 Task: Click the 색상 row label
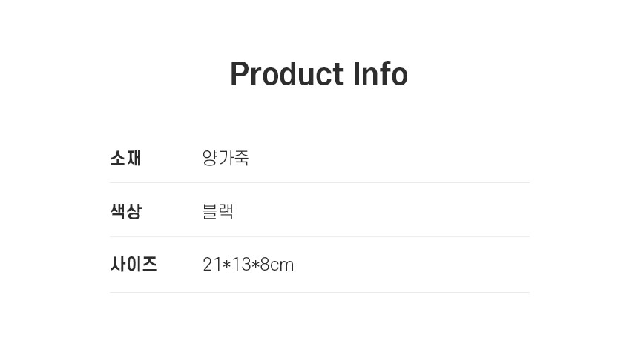pos(125,211)
